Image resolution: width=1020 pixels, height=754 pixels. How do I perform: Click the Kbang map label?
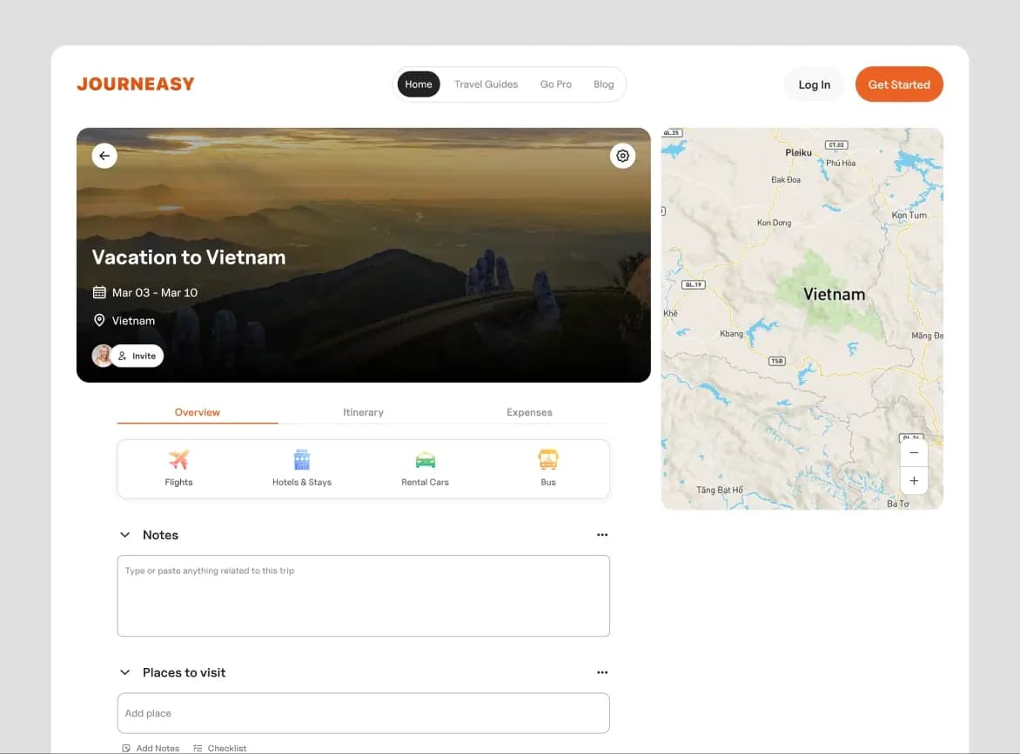(731, 333)
